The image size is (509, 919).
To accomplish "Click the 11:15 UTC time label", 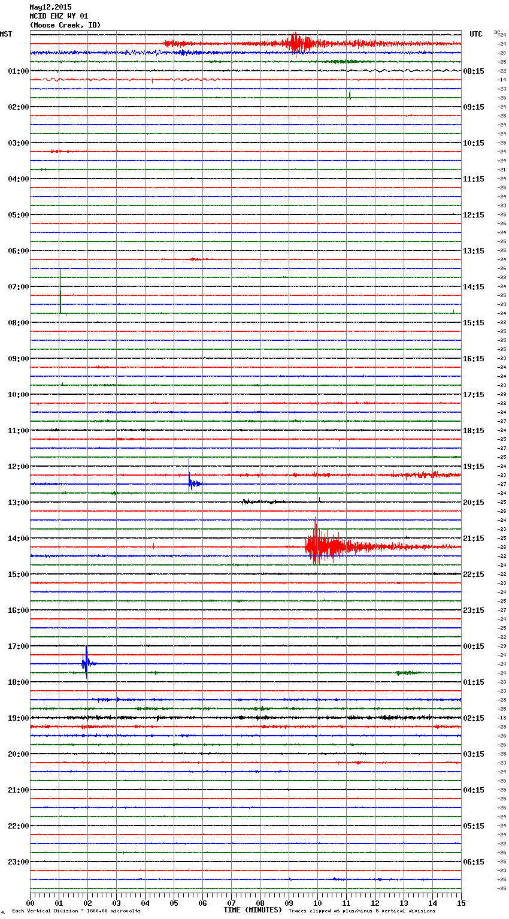I will pos(474,179).
